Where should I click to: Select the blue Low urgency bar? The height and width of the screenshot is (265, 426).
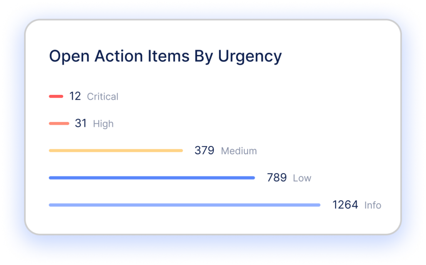tap(151, 178)
